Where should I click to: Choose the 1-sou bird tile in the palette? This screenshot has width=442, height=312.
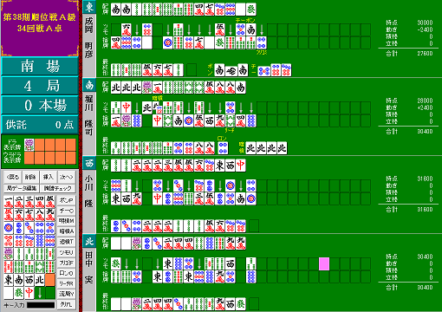point(9,254)
